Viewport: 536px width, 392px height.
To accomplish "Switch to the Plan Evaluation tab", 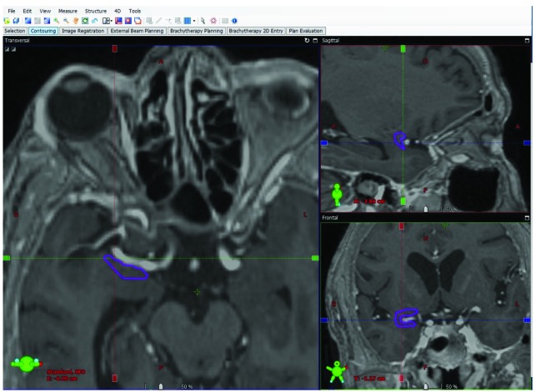I will [306, 31].
